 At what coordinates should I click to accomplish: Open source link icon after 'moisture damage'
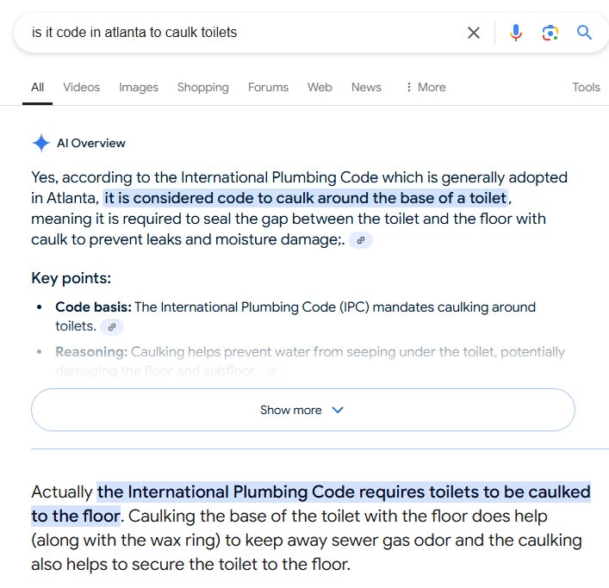point(361,240)
